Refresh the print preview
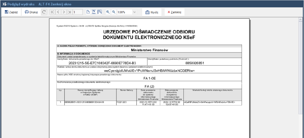304x138 pixels. [x=44, y=12]
